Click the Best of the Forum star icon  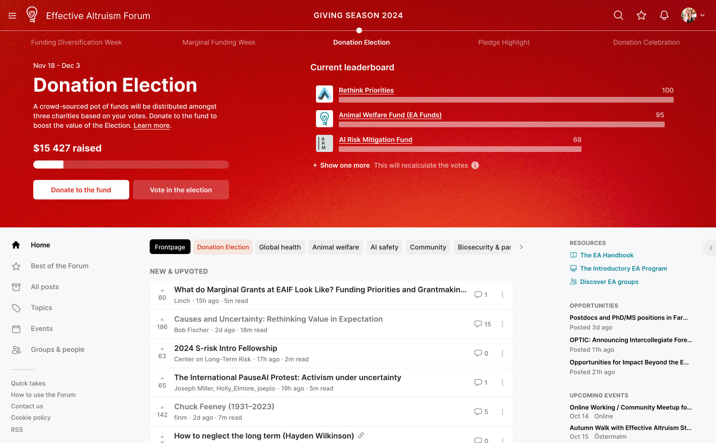(x=16, y=266)
